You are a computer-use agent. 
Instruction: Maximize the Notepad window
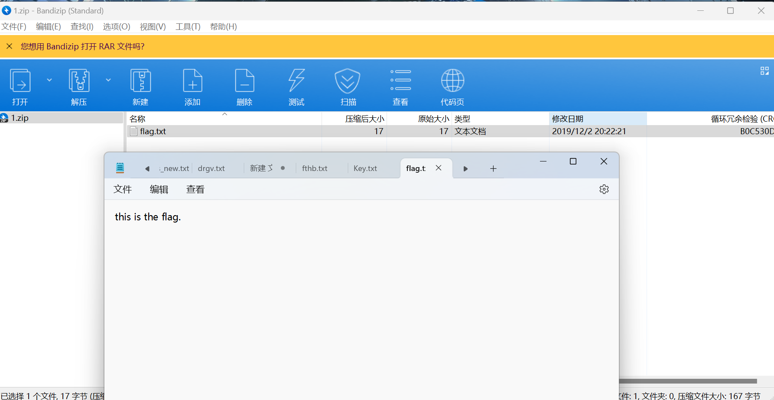coord(573,161)
